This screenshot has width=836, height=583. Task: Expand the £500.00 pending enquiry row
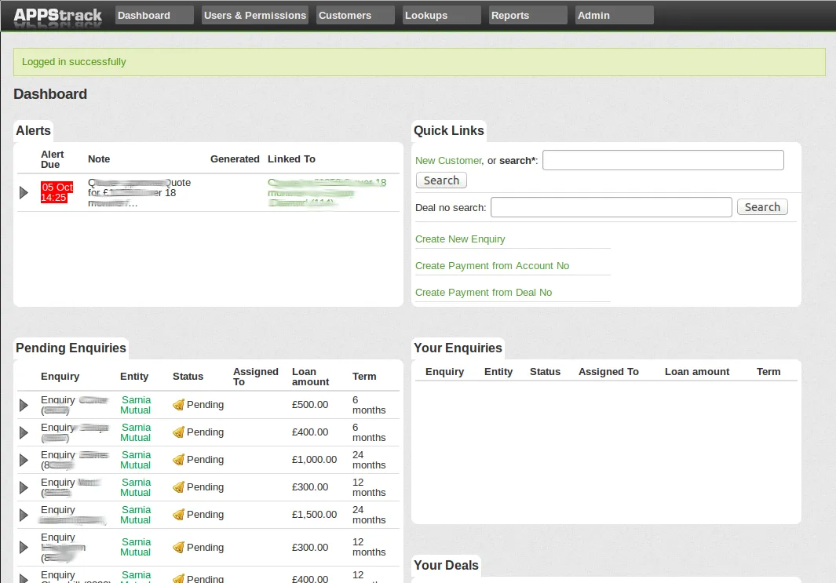tap(24, 405)
